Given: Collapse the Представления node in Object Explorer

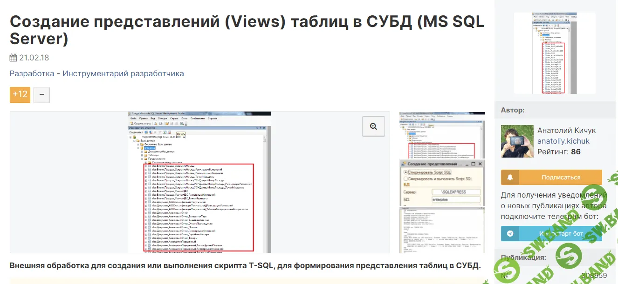Looking at the screenshot, I should tap(142, 159).
